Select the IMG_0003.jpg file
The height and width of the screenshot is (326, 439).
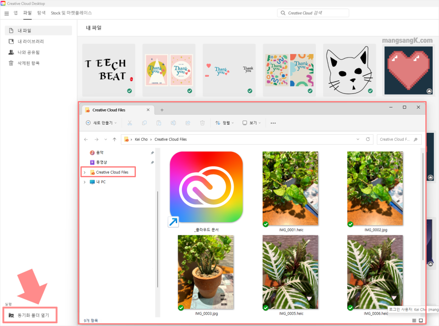pos(206,275)
